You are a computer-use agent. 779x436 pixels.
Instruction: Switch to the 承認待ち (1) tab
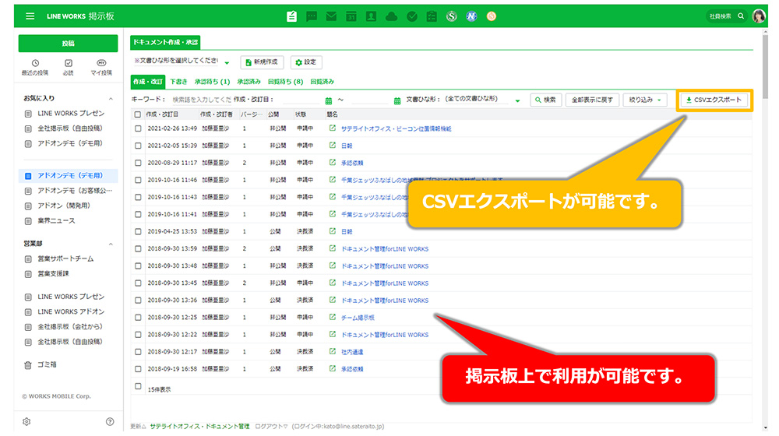point(212,82)
